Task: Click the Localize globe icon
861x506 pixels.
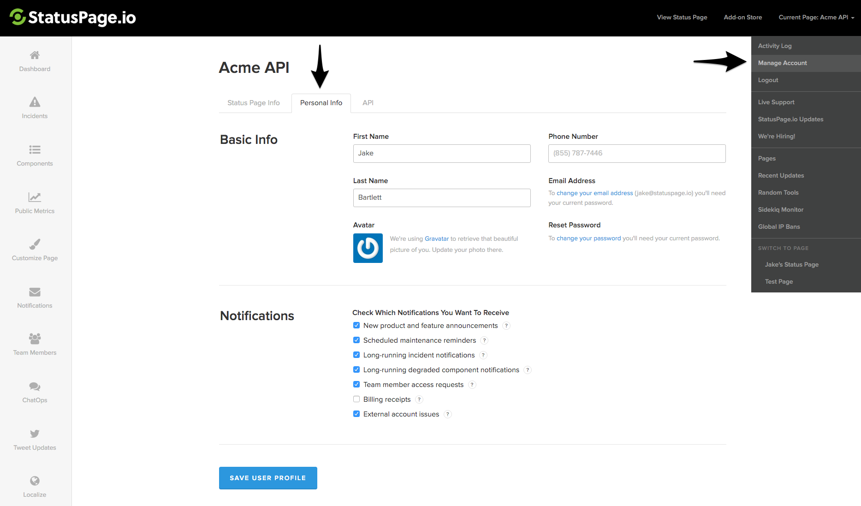Action: pyautogui.click(x=35, y=481)
